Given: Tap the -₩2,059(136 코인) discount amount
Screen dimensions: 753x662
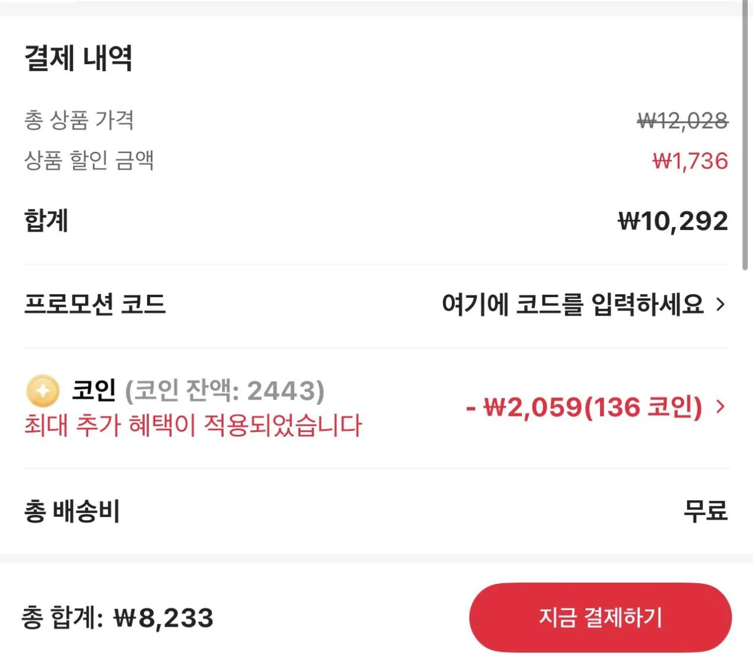Looking at the screenshot, I should tap(584, 407).
